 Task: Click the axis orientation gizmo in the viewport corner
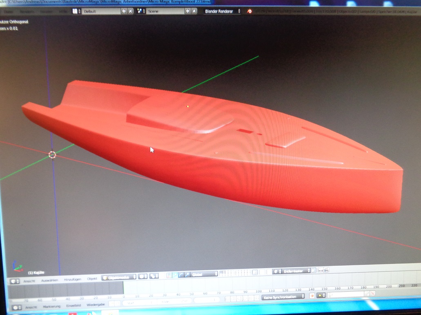pyautogui.click(x=18, y=266)
